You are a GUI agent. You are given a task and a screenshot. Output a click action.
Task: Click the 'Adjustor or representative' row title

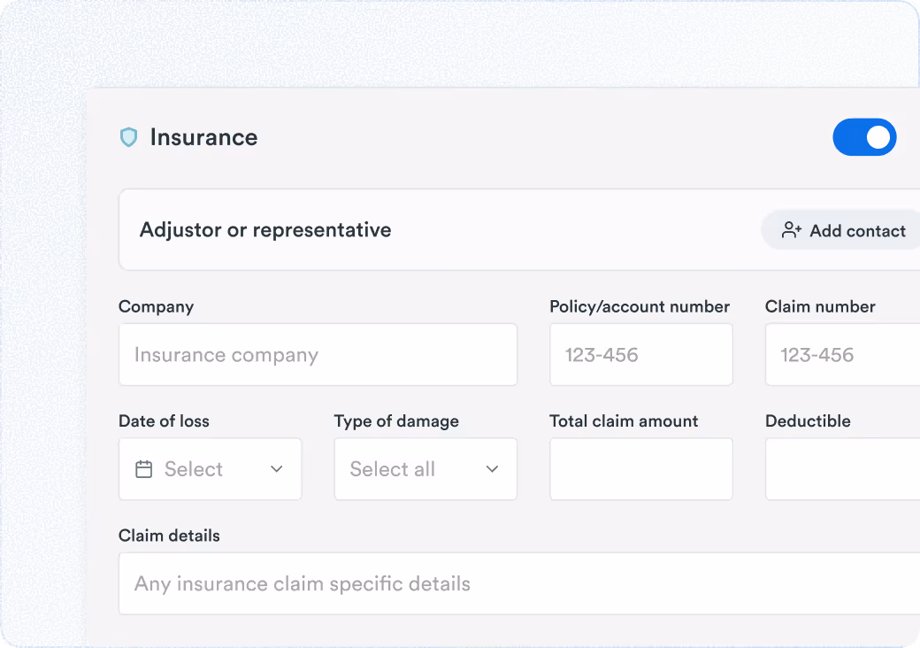coord(265,230)
